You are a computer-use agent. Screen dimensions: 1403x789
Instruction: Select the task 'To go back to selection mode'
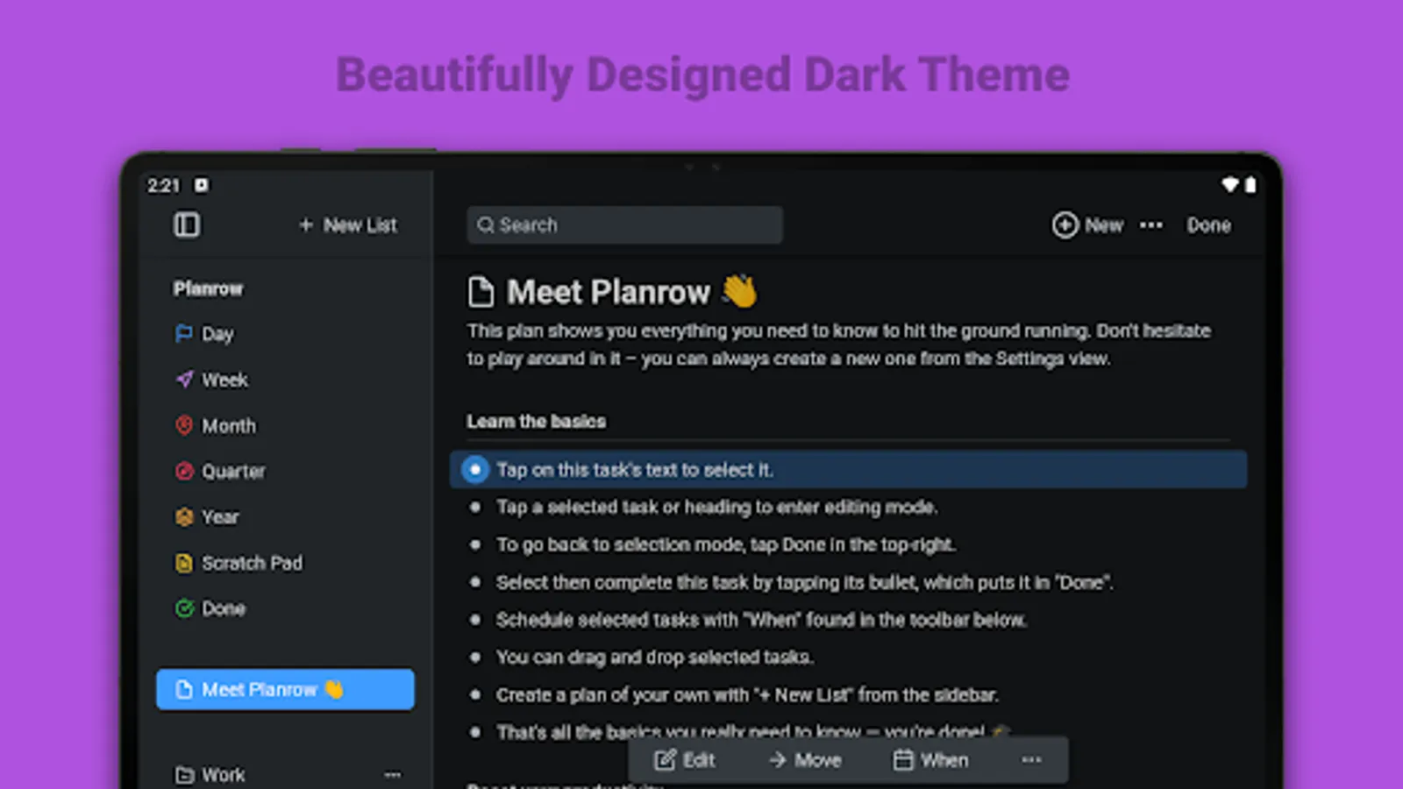coord(725,544)
